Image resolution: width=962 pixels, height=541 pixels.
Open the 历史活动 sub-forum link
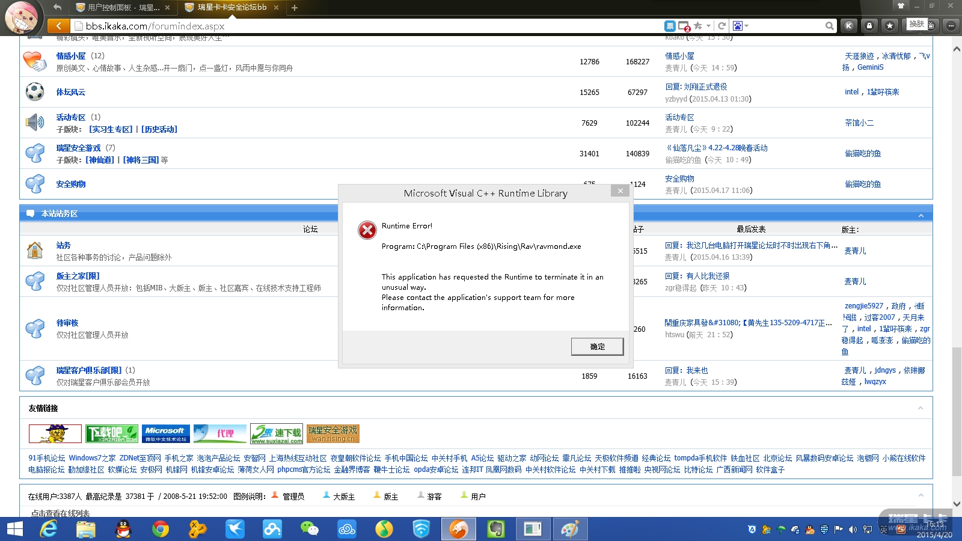coord(159,129)
